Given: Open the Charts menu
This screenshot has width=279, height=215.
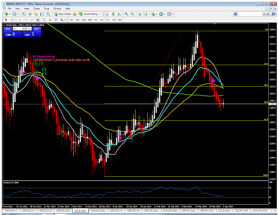Looking at the screenshot, I should point(36,8).
